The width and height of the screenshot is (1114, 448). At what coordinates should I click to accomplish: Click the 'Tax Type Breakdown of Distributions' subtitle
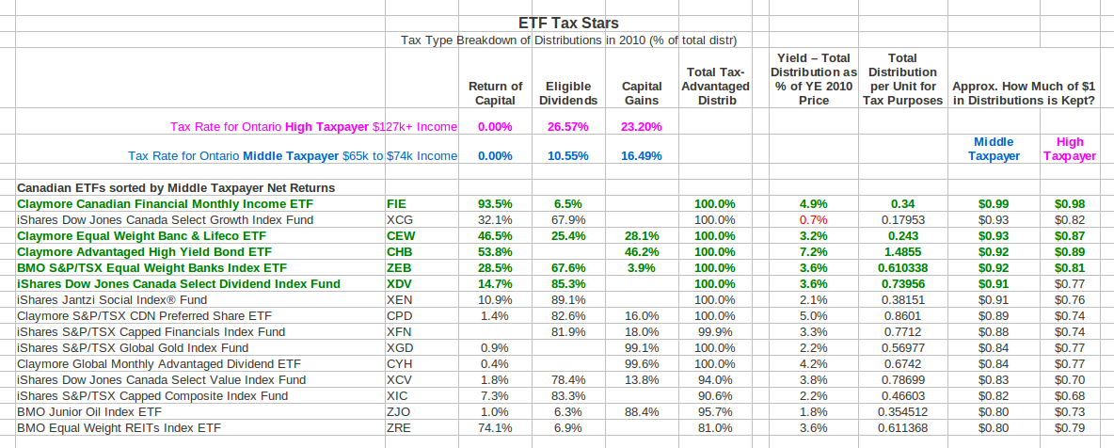568,40
